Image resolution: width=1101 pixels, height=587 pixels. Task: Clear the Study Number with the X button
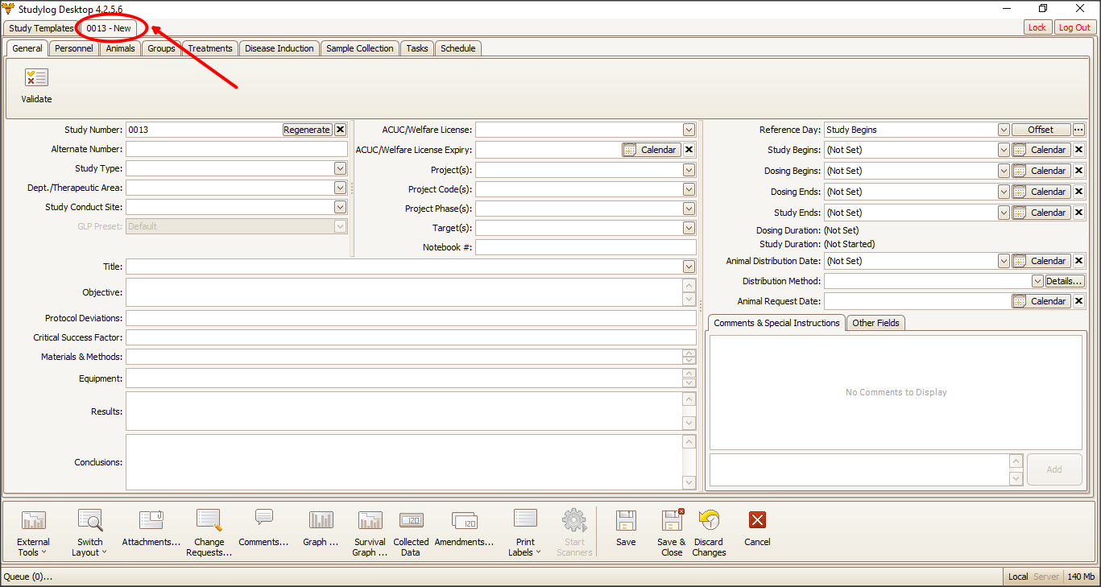(x=341, y=130)
